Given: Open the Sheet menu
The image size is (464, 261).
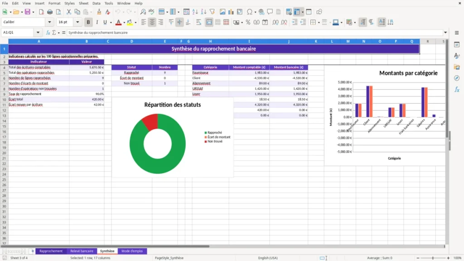Looking at the screenshot, I should [83, 3].
